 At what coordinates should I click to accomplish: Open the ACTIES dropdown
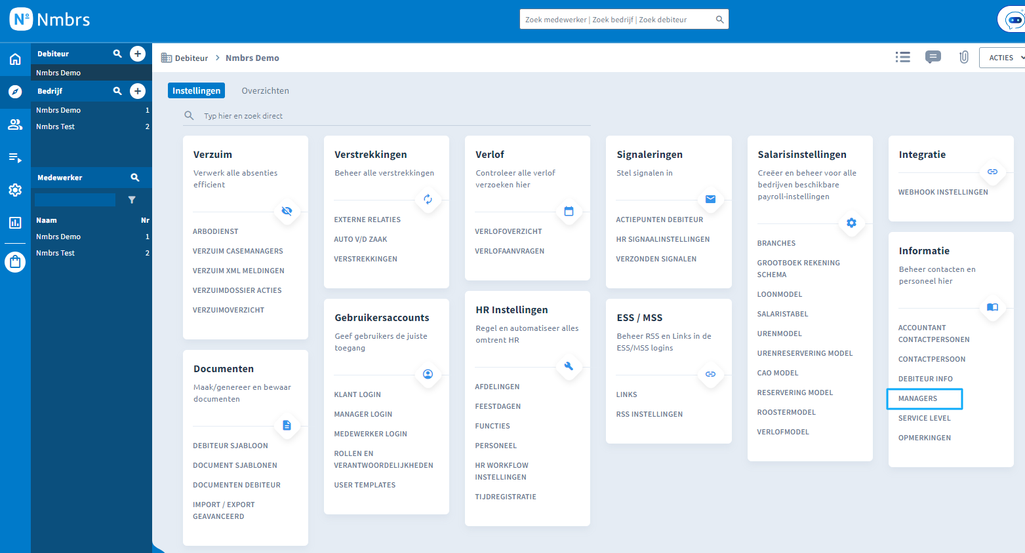click(x=1003, y=58)
